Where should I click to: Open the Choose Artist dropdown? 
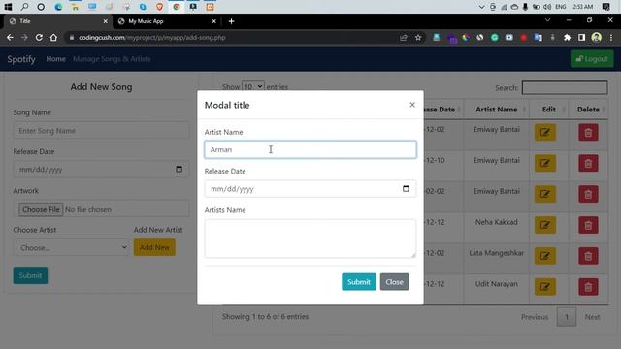(x=72, y=248)
